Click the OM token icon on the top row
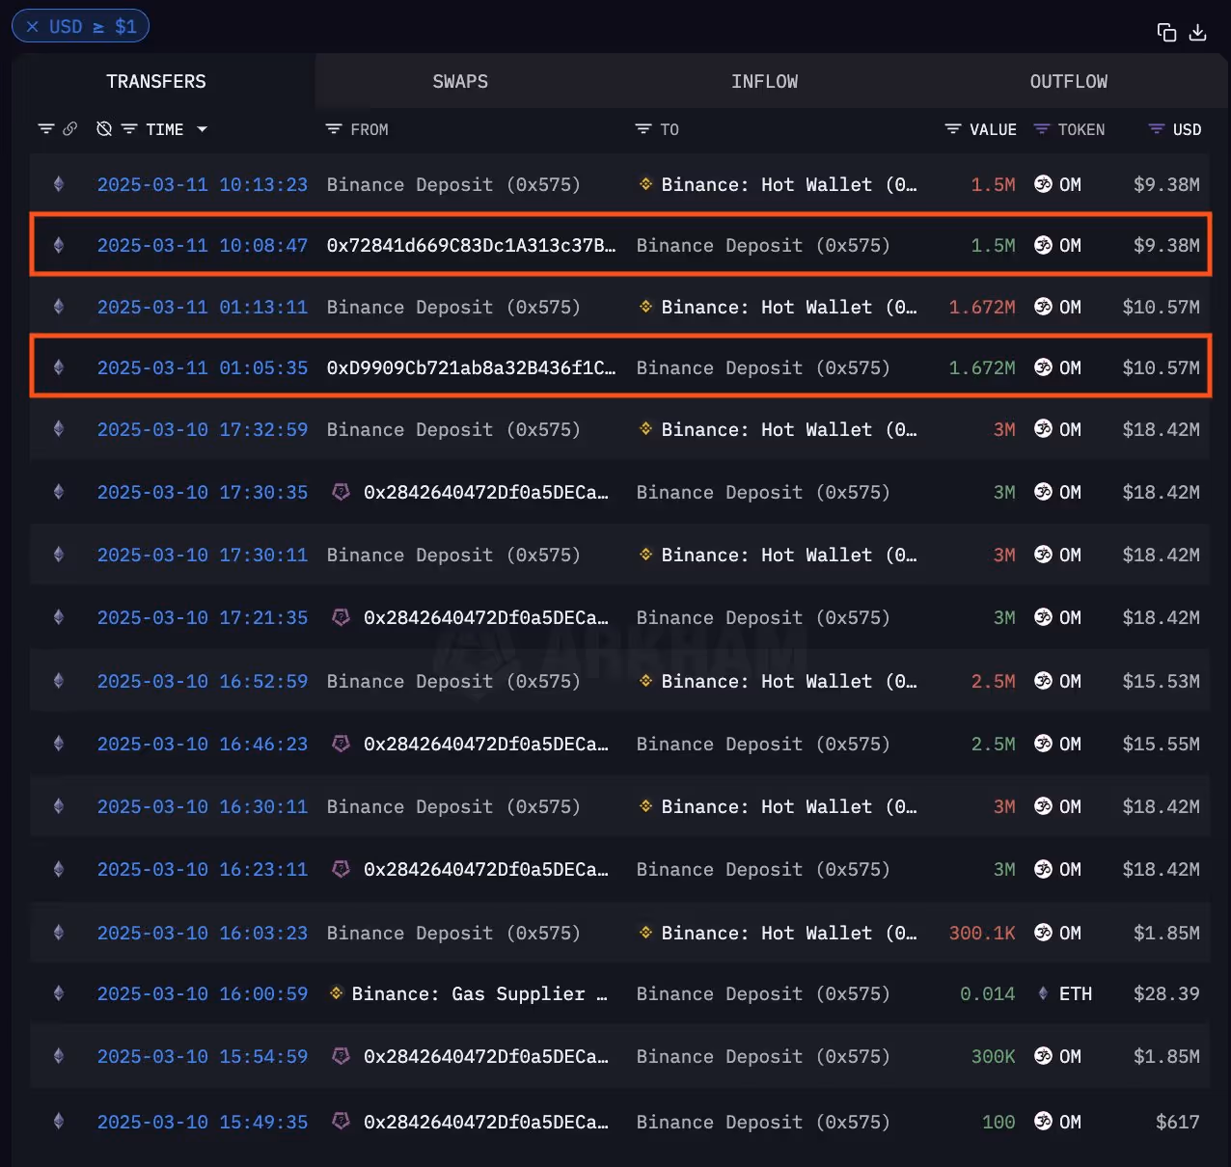Image resolution: width=1231 pixels, height=1167 pixels. tap(1043, 183)
